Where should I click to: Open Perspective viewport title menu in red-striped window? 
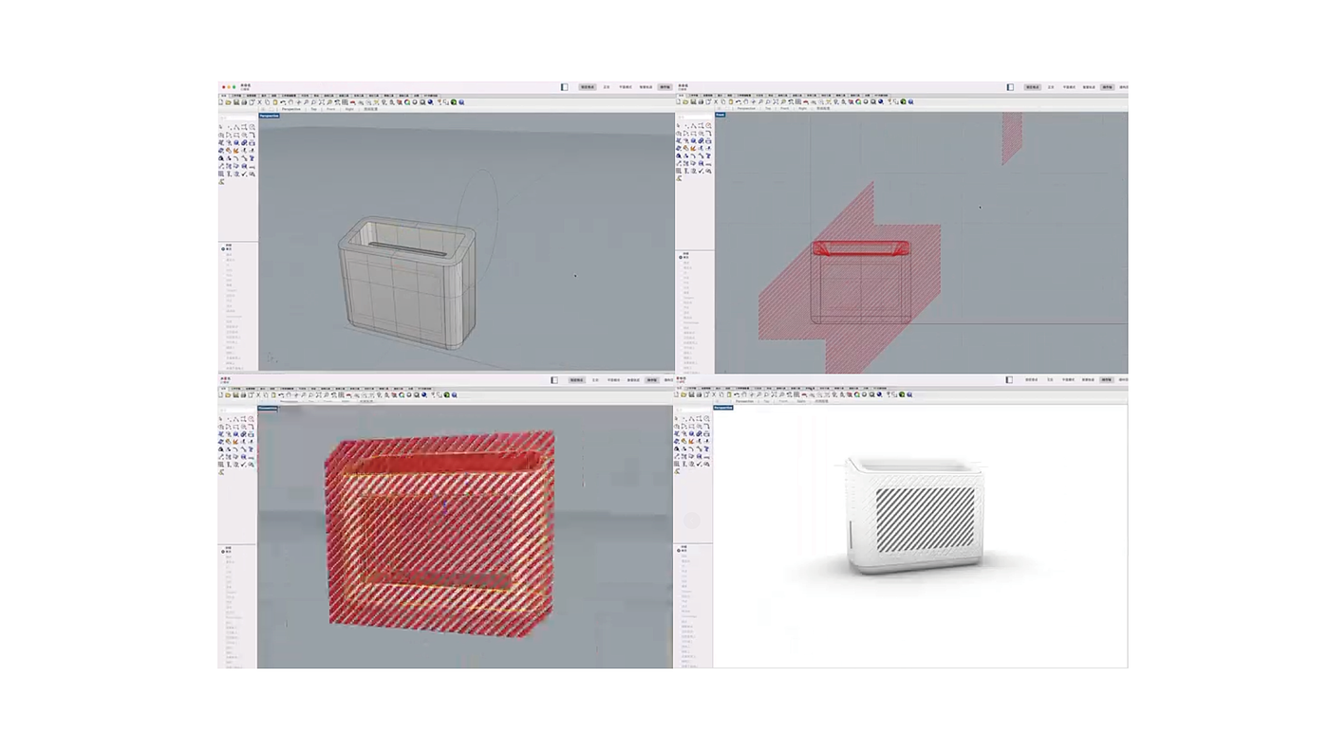coord(268,409)
